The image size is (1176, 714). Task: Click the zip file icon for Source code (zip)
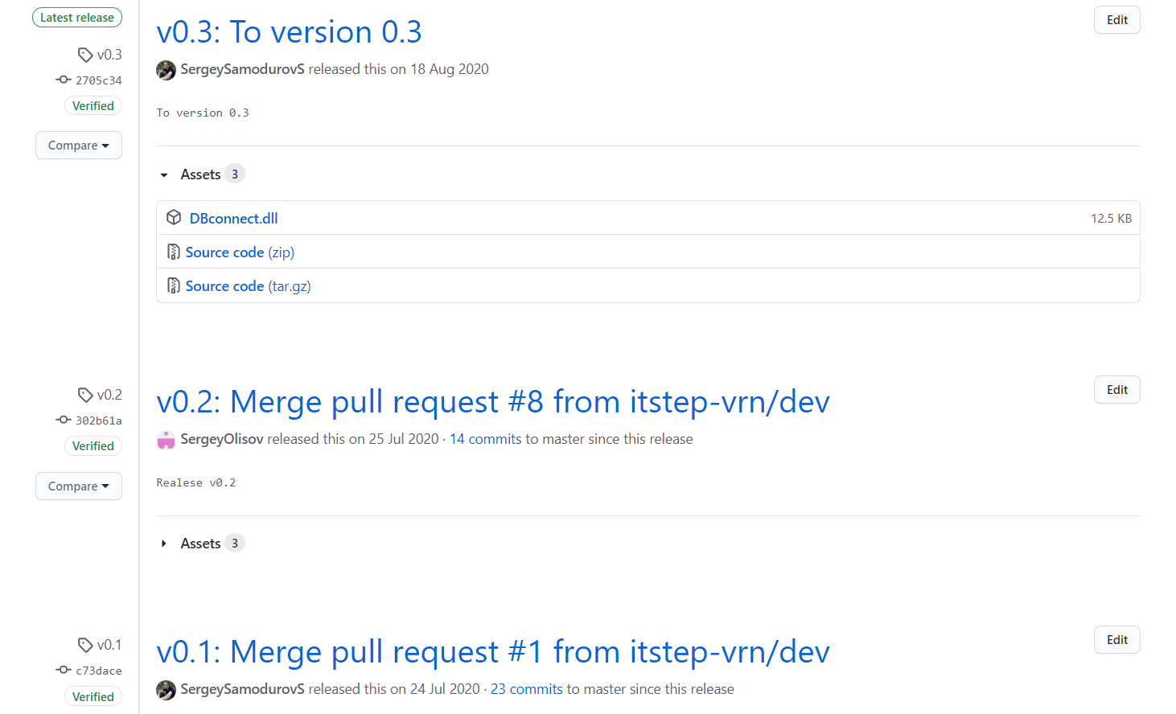coord(173,252)
